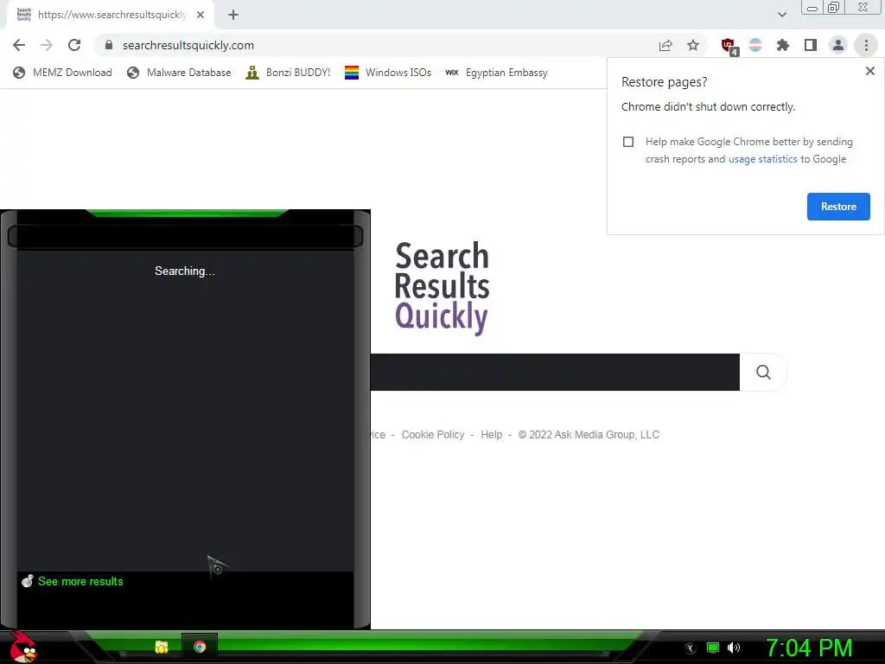Open the MEMZ Download bookmark
The width and height of the screenshot is (885, 664).
coord(62,73)
